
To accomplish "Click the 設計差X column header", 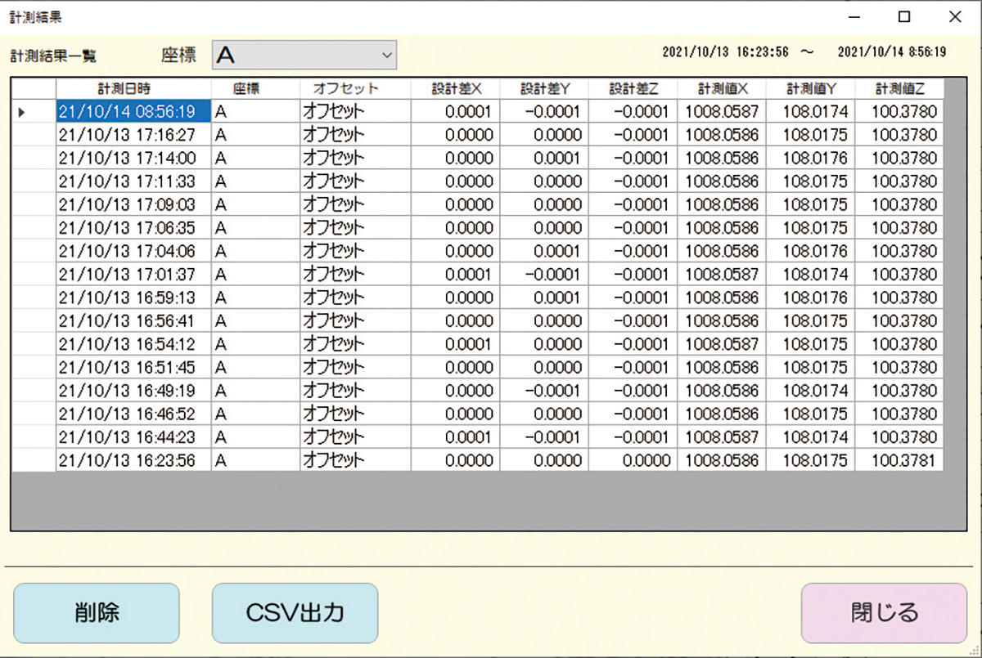I will [x=456, y=88].
